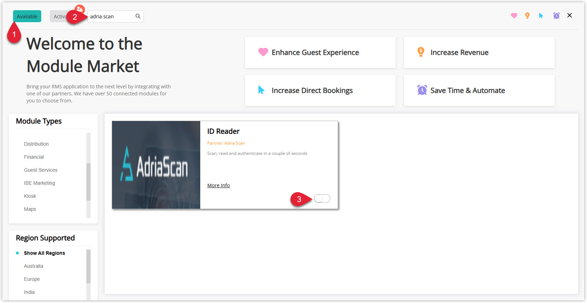Click the search magnifier icon
Screen dimensions: 587x303
pos(138,16)
